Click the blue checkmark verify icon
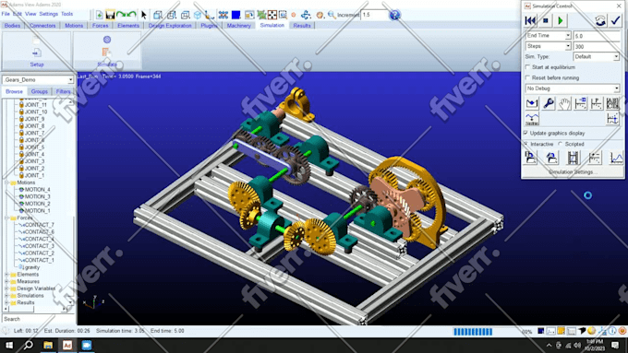The height and width of the screenshot is (353, 628). tap(616, 20)
